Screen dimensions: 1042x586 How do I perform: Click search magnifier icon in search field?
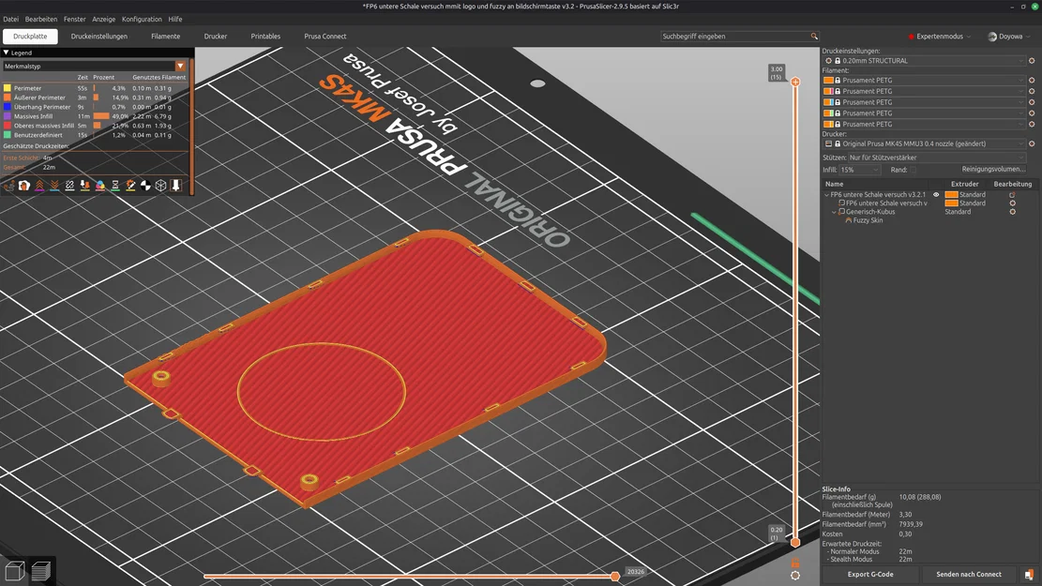[814, 37]
